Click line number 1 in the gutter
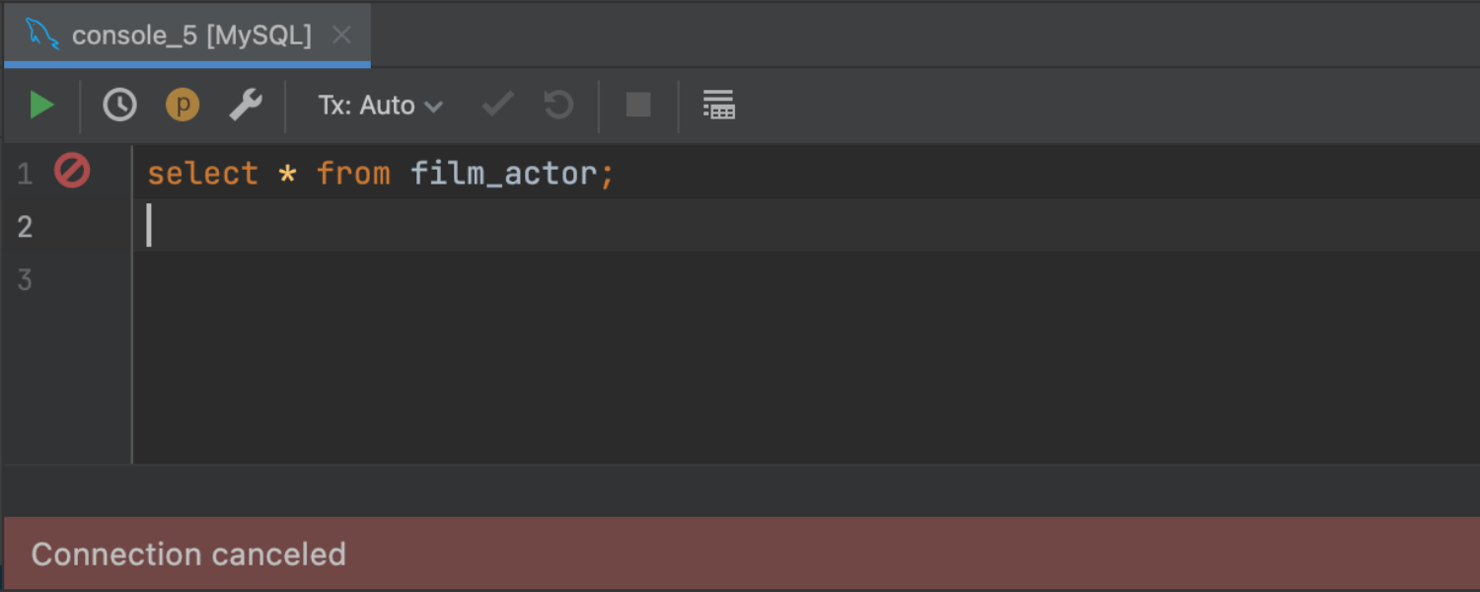 (25, 175)
